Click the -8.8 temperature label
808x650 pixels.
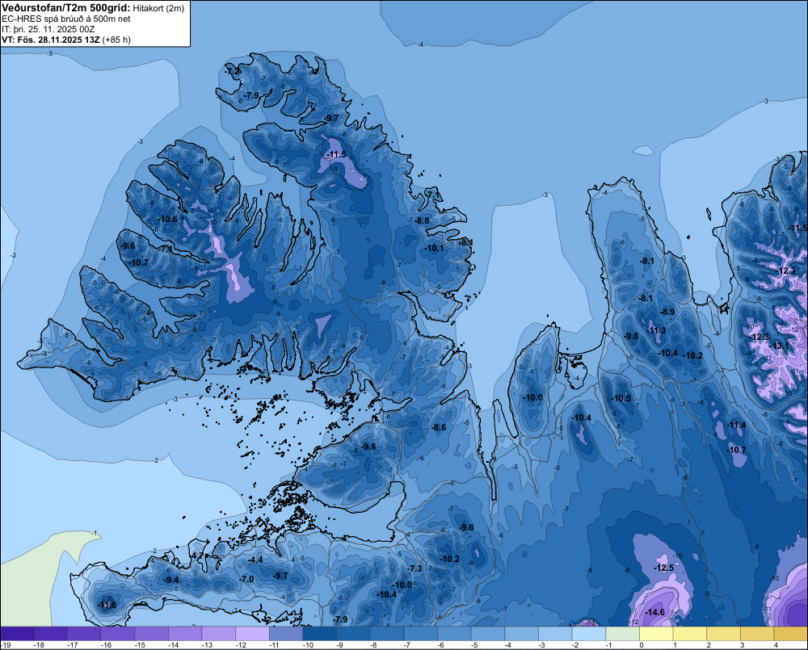[422, 220]
